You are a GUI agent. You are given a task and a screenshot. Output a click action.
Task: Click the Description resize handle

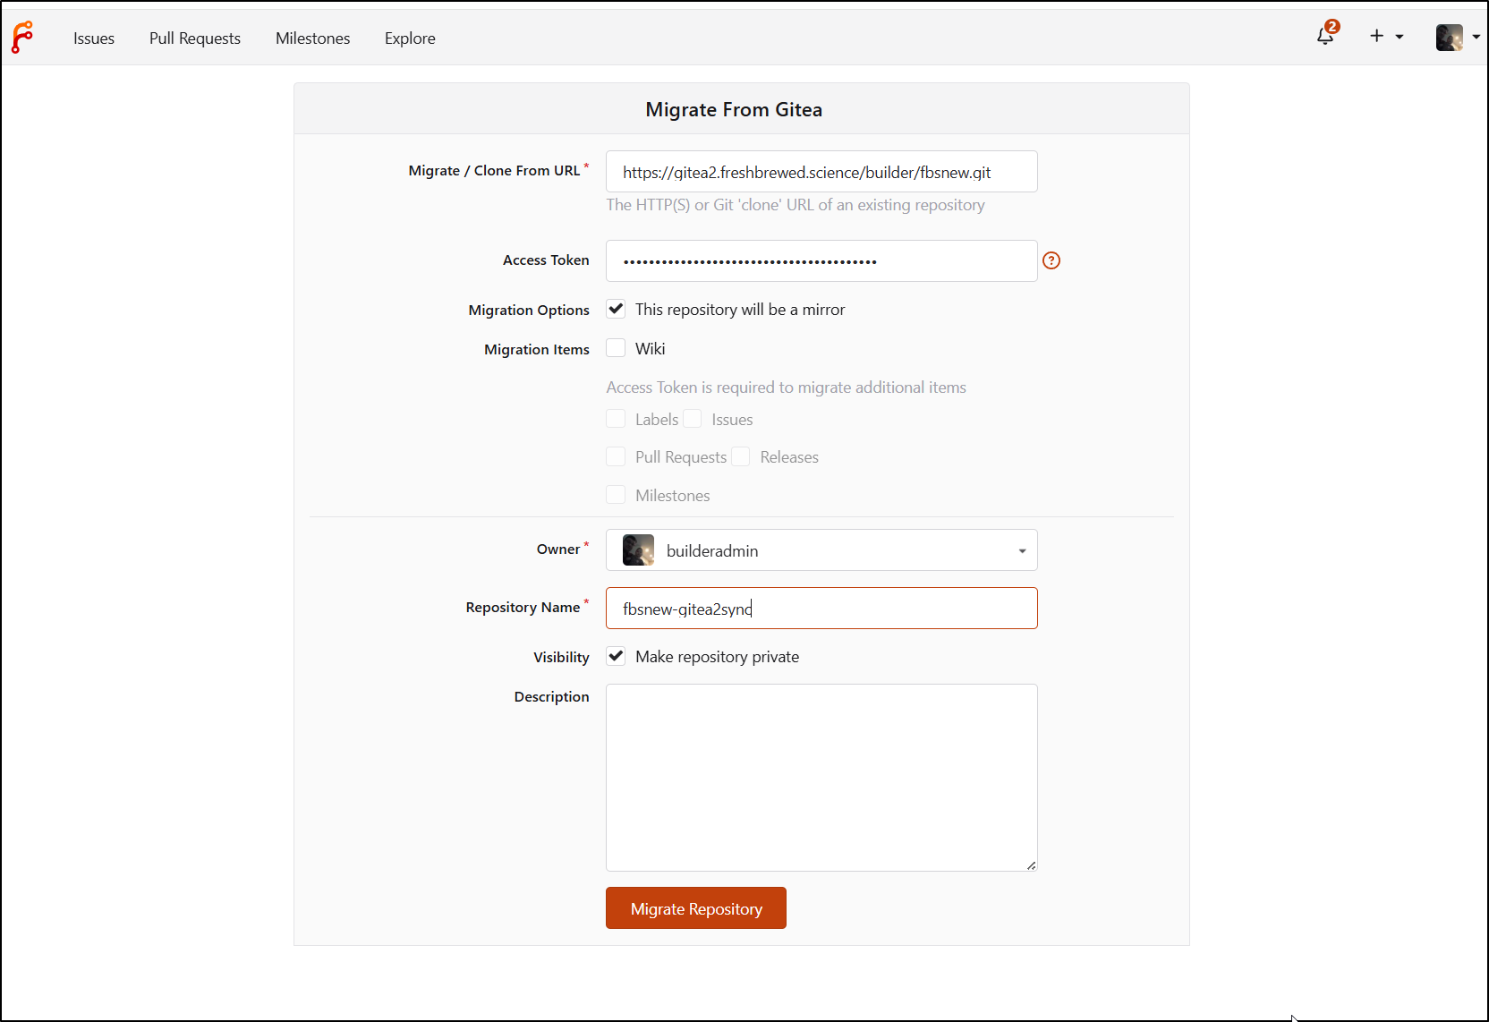point(1031,864)
